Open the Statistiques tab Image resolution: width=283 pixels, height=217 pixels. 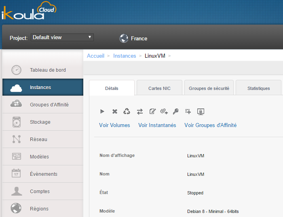tap(258, 88)
